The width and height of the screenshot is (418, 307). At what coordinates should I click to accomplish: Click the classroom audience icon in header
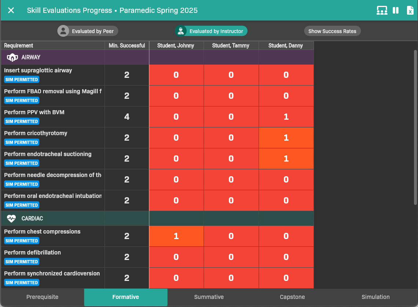click(x=382, y=10)
